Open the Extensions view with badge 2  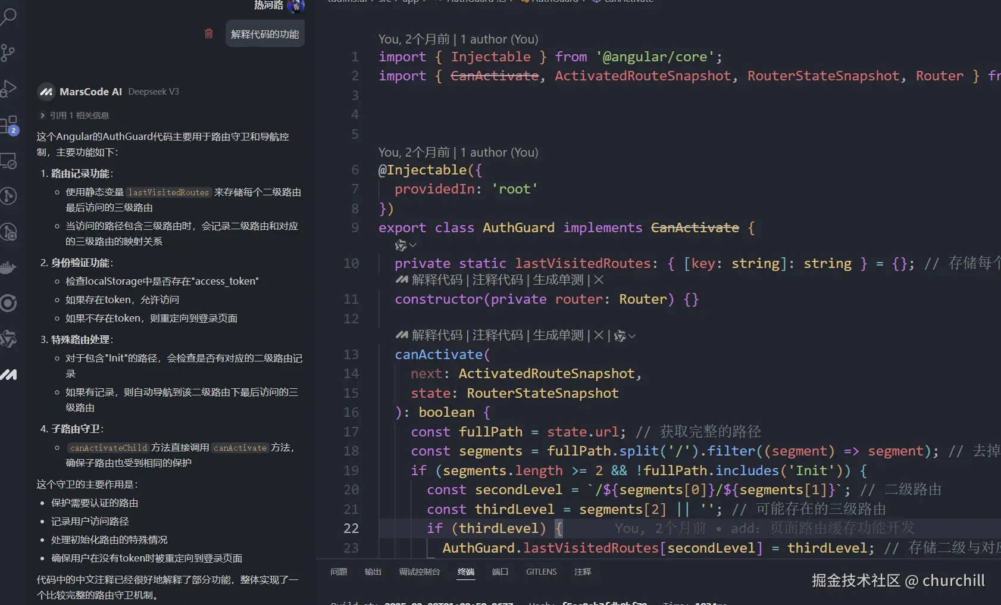coord(9,123)
